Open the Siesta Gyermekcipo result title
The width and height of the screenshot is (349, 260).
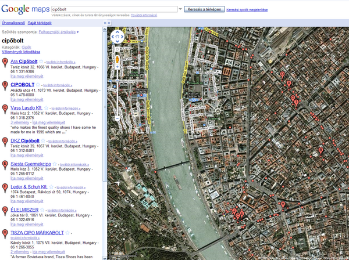click(31, 164)
